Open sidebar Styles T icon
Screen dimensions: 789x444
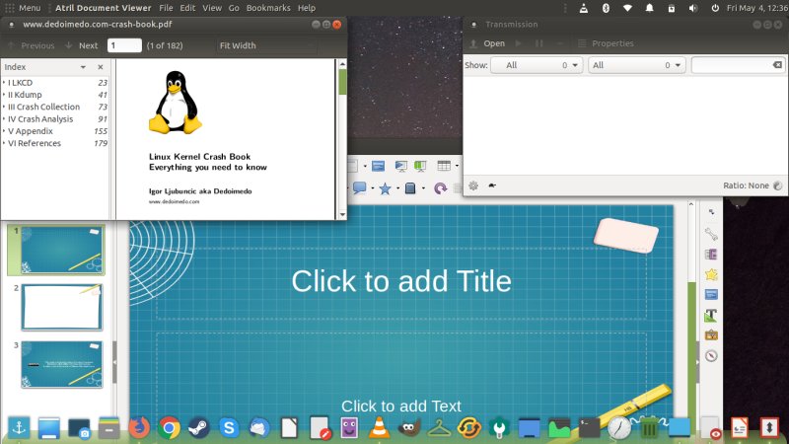711,315
